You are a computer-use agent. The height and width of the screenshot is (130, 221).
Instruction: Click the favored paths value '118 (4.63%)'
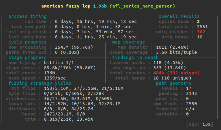[x=168, y=63]
